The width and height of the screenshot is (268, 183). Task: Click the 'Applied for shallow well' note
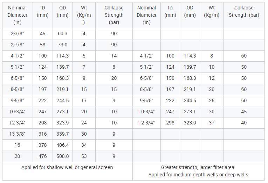click(x=67, y=168)
